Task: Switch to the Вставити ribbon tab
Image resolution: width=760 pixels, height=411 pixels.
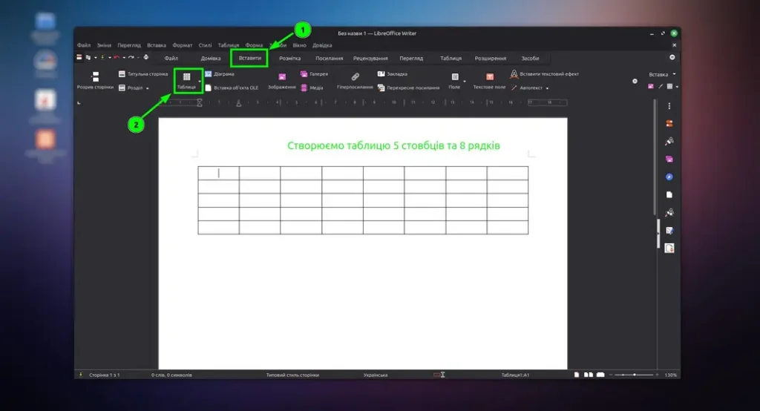Action: (249, 58)
